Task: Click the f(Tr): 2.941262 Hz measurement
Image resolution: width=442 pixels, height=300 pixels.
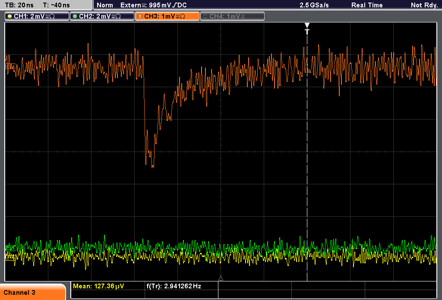Action: tap(174, 286)
